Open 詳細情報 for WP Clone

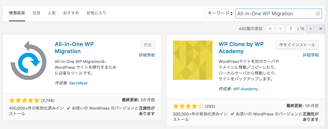(x=311, y=55)
